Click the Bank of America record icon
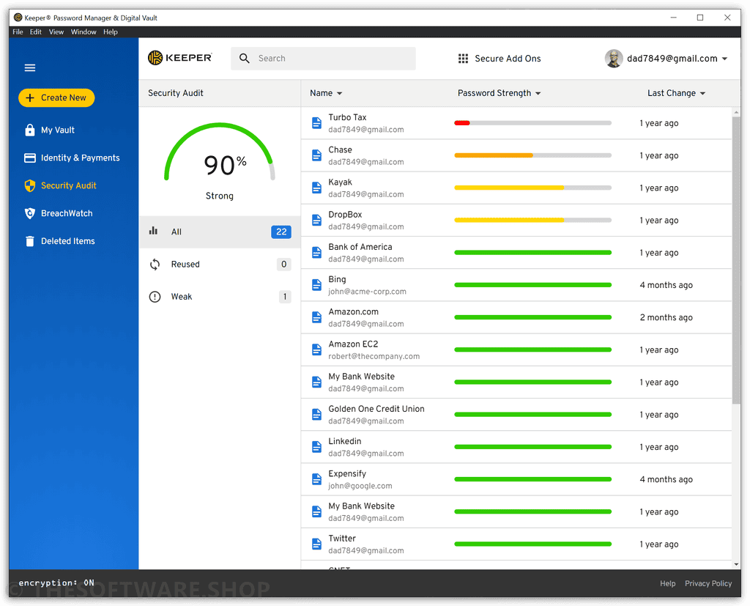 click(316, 253)
